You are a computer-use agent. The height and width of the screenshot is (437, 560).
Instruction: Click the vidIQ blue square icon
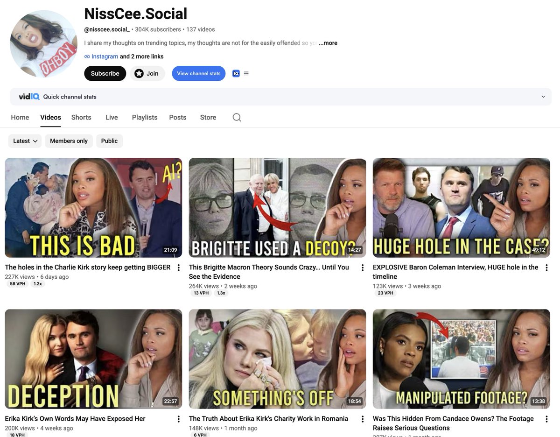[x=236, y=73]
